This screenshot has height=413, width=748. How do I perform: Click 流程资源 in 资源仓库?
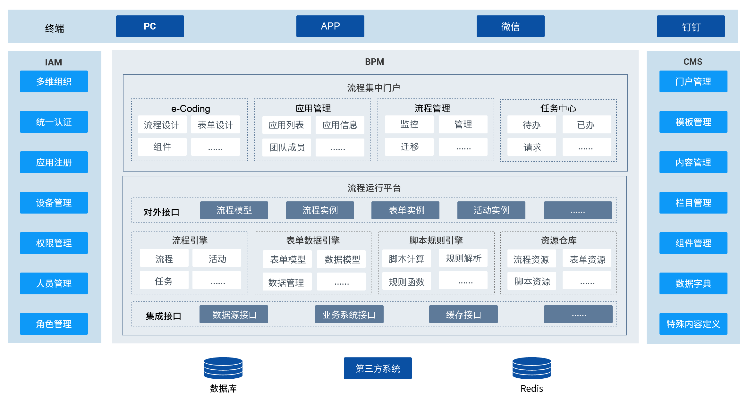click(532, 258)
